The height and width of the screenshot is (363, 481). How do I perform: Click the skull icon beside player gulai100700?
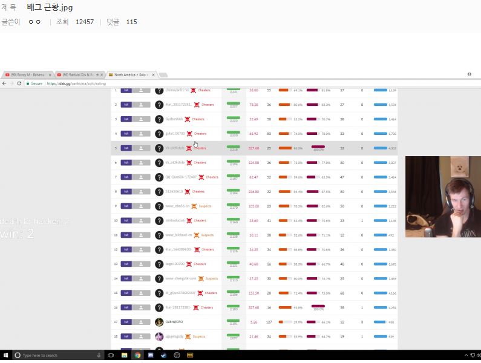click(x=189, y=134)
